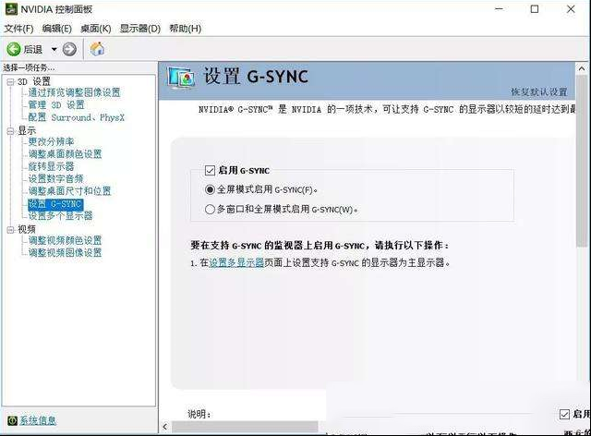This screenshot has height=436, width=591.
Task: Click the G-SYNC monitor header icon
Action: coord(181,77)
